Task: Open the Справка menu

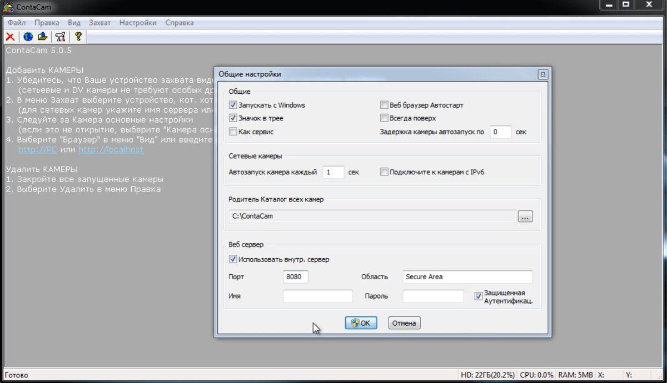Action: tap(180, 23)
